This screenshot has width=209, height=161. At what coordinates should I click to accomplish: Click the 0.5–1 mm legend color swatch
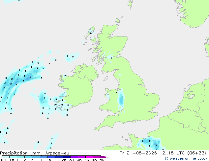click(13, 157)
